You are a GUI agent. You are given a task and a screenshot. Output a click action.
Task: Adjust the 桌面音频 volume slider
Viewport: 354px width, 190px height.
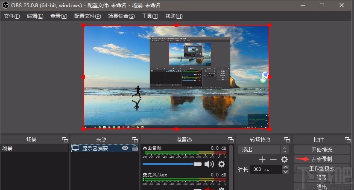172,164
